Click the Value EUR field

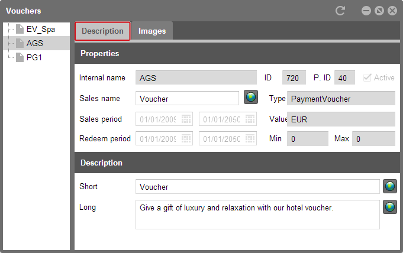341,119
